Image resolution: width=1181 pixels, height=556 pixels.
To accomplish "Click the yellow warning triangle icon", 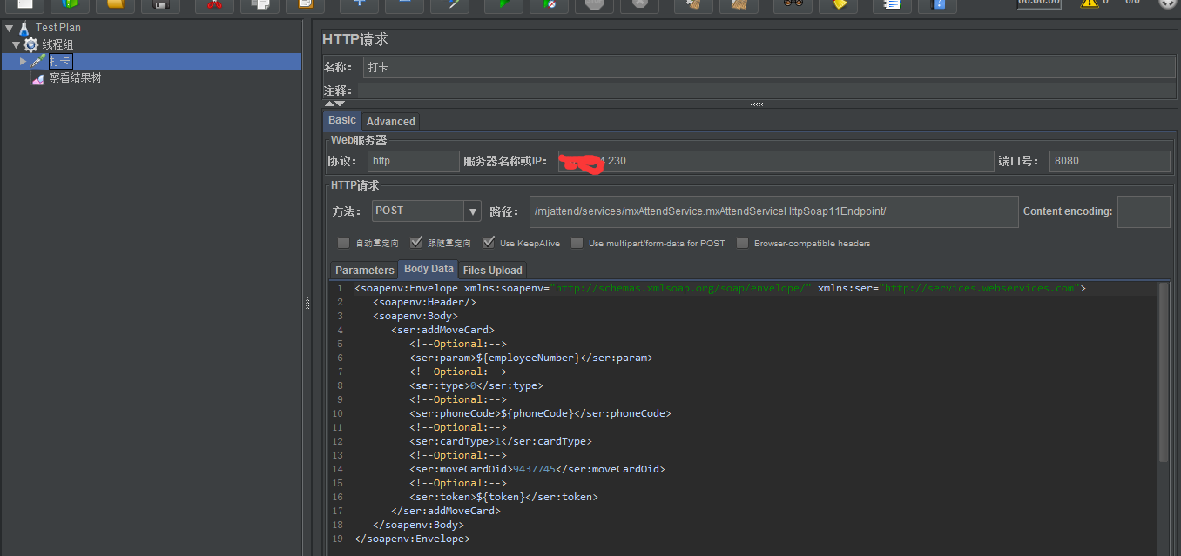I will click(x=1090, y=3).
